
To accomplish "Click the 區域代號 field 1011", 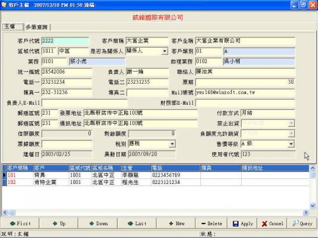I will pyautogui.click(x=49, y=51).
